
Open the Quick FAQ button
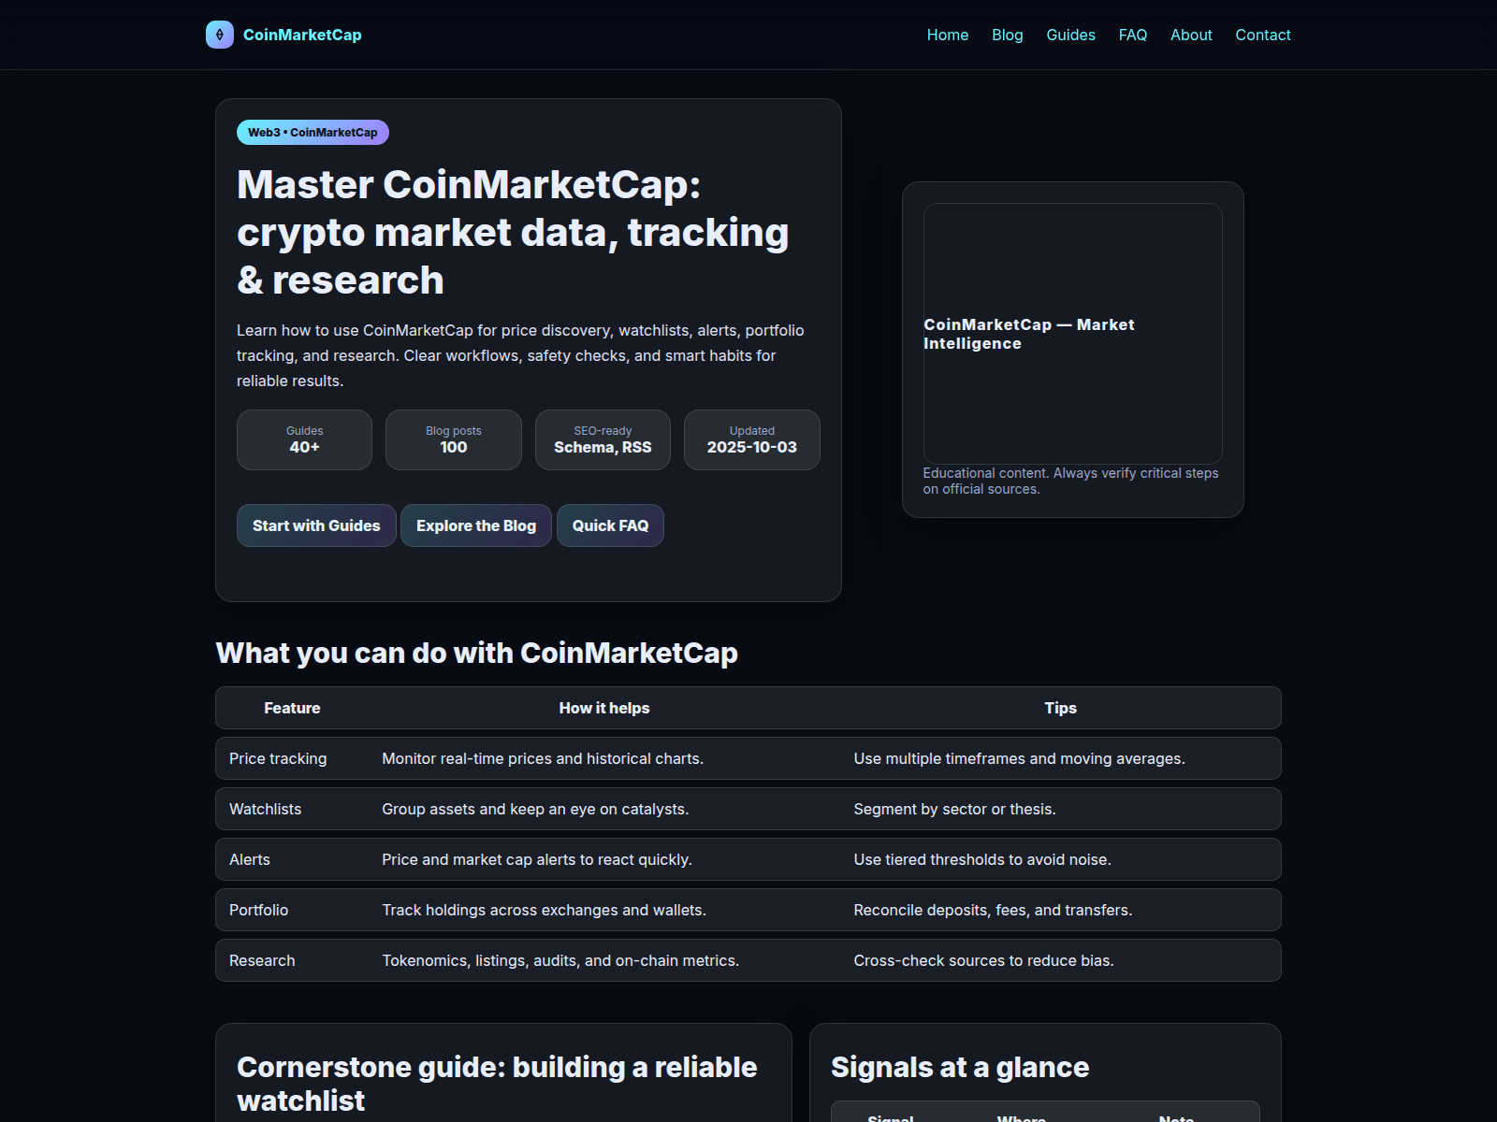pyautogui.click(x=610, y=525)
